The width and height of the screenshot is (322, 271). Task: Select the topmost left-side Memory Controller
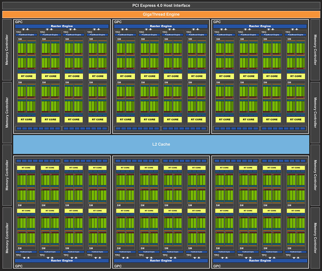(x=7, y=50)
